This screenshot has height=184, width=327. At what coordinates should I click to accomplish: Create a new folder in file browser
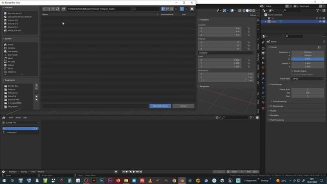click(x=63, y=9)
